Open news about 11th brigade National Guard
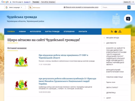Viewport: 135px width, 101px height. [67, 81]
